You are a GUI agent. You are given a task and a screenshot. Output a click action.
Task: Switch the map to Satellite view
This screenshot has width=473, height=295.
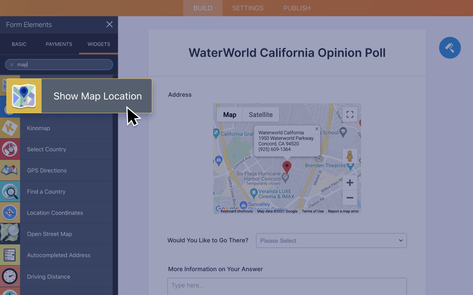pos(261,114)
